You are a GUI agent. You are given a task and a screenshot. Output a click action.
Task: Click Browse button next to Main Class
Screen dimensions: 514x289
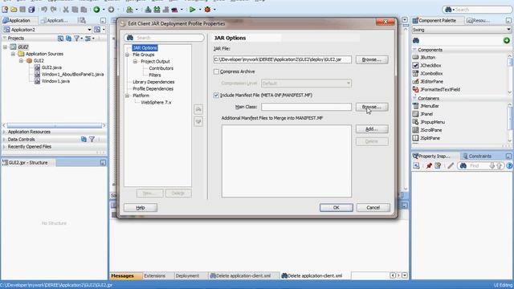[372, 107]
